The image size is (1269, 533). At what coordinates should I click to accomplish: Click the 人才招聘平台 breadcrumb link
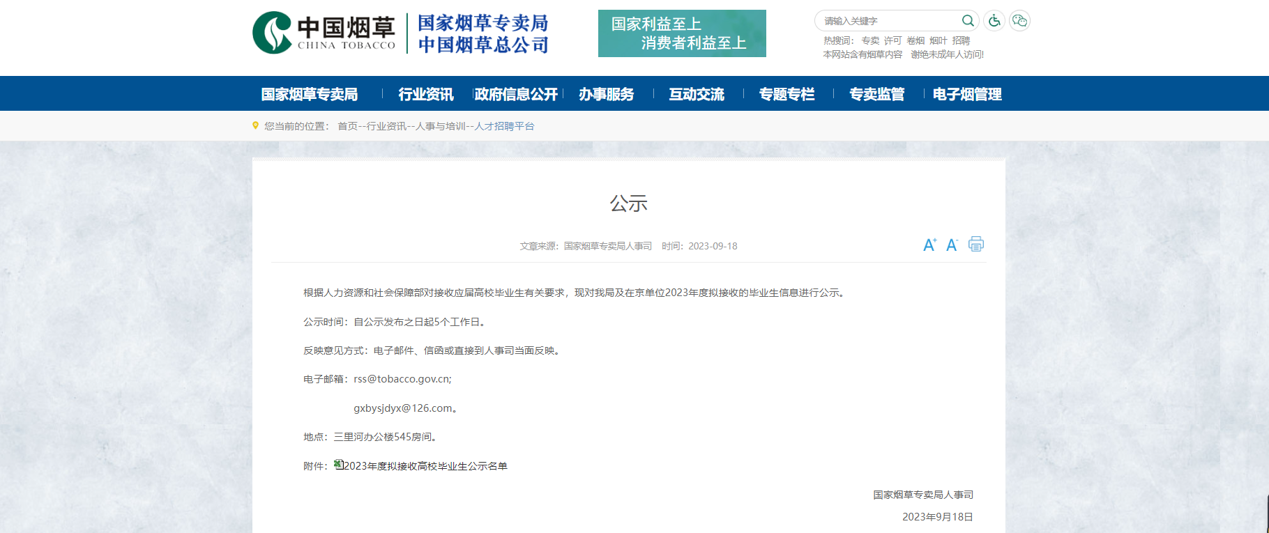[x=505, y=126]
